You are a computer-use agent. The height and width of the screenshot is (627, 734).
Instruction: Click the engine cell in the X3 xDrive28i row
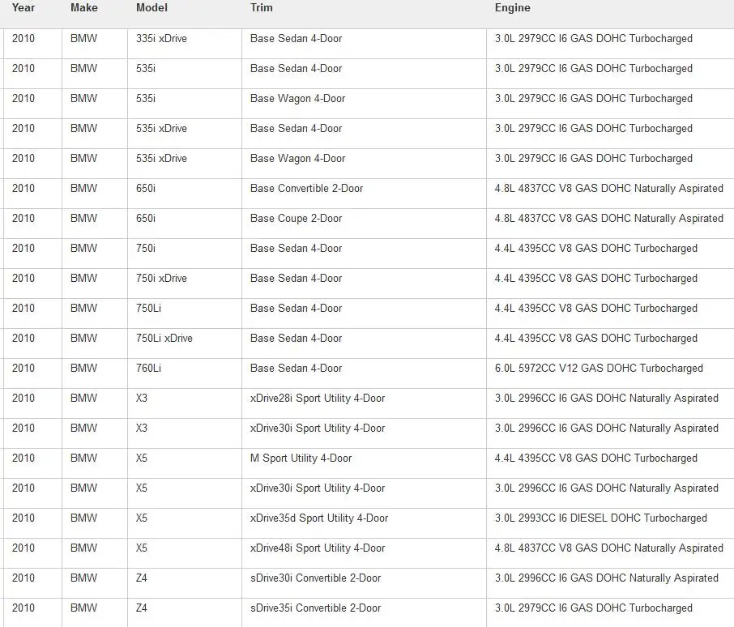point(607,398)
